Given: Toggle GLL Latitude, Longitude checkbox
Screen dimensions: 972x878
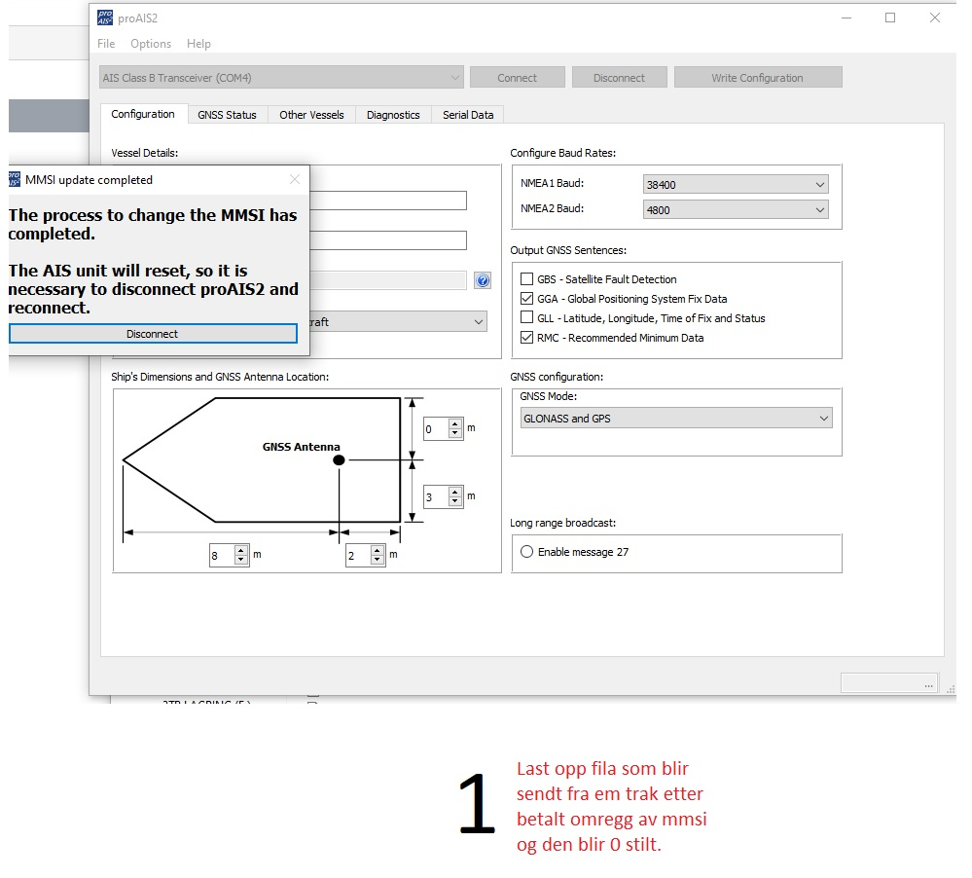Looking at the screenshot, I should [x=527, y=318].
